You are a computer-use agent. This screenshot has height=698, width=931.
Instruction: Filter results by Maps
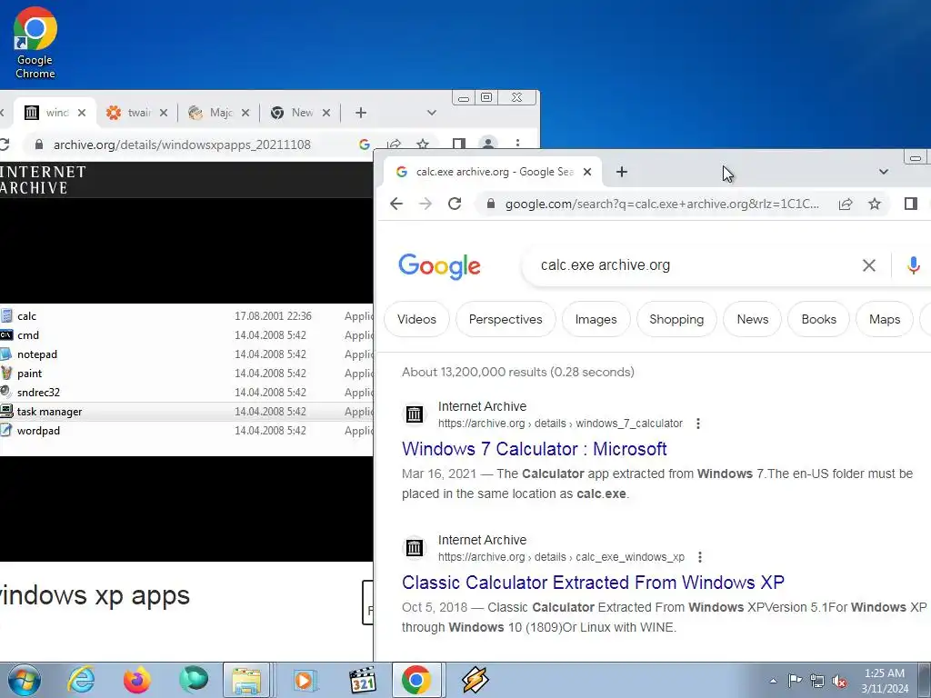(885, 319)
